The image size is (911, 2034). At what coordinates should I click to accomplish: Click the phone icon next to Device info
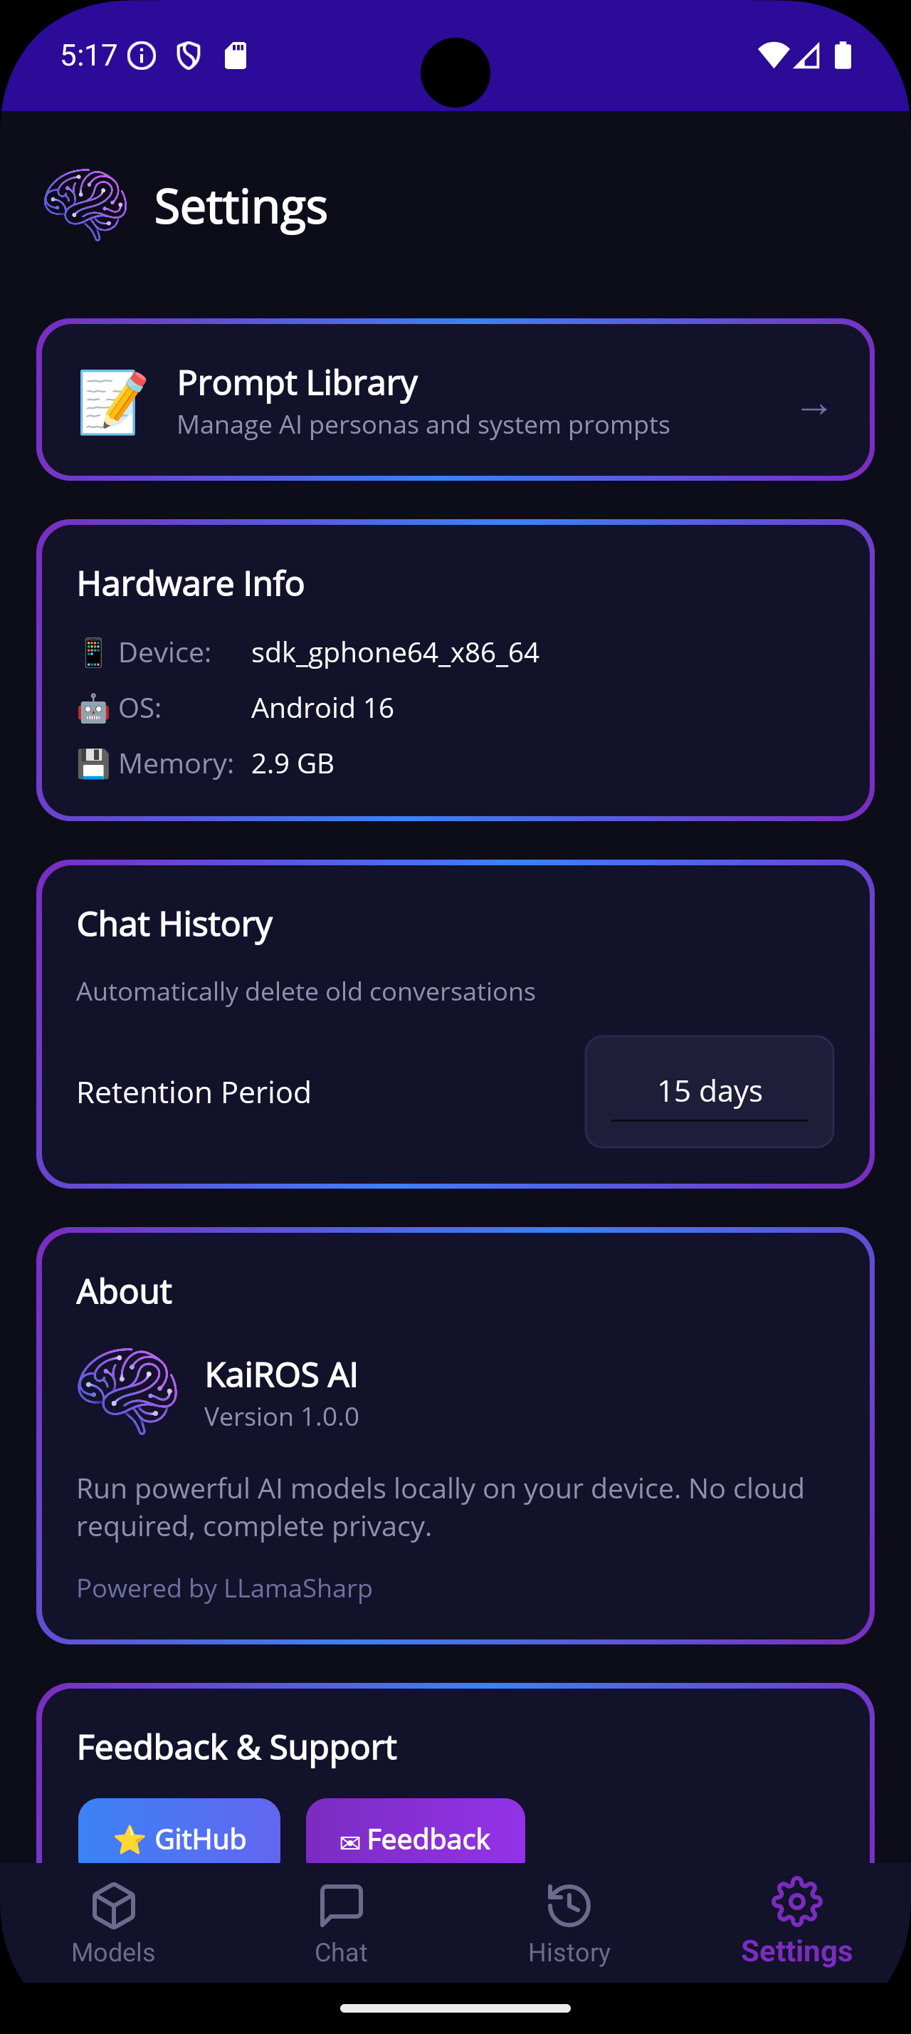(x=93, y=652)
